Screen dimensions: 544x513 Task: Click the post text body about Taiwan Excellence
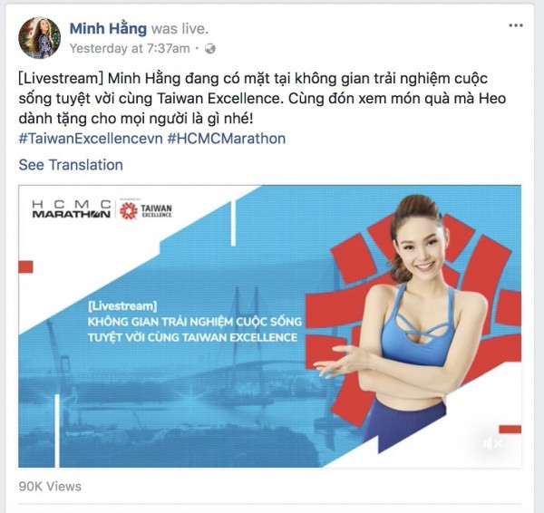coord(262,99)
